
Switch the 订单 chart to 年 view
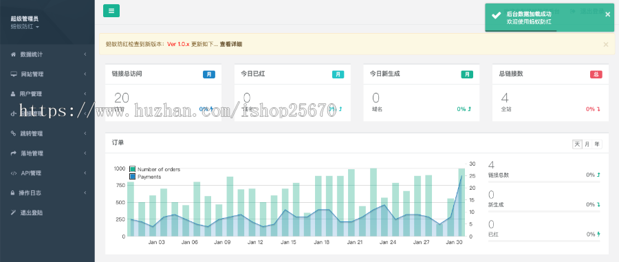[597, 144]
